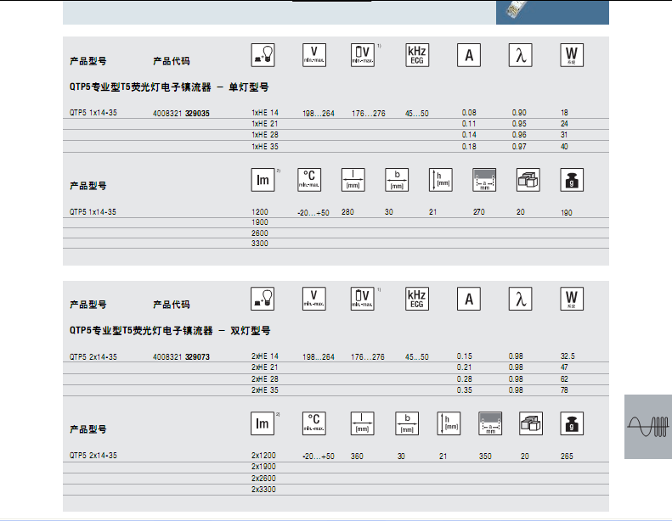Click the weight icon in the single-lamp table
672x521 pixels.
573,180
